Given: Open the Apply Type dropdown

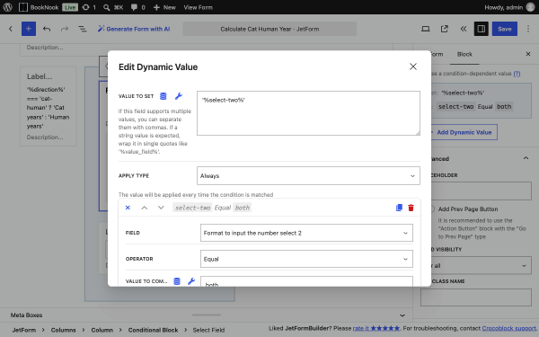Looking at the screenshot, I should 308,176.
